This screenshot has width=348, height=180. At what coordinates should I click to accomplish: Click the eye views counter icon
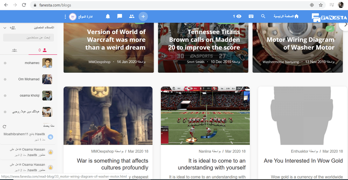239,16
